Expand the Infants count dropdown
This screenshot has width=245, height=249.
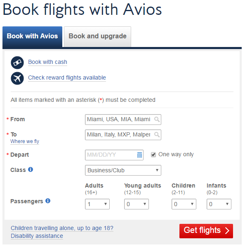pyautogui.click(x=219, y=204)
